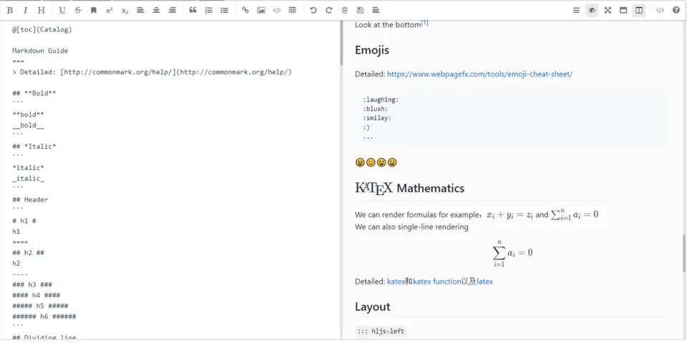Viewport: 687px width, 343px height.
Task: Click the 'Markdown Guide' line in the editor
Action: (x=40, y=51)
